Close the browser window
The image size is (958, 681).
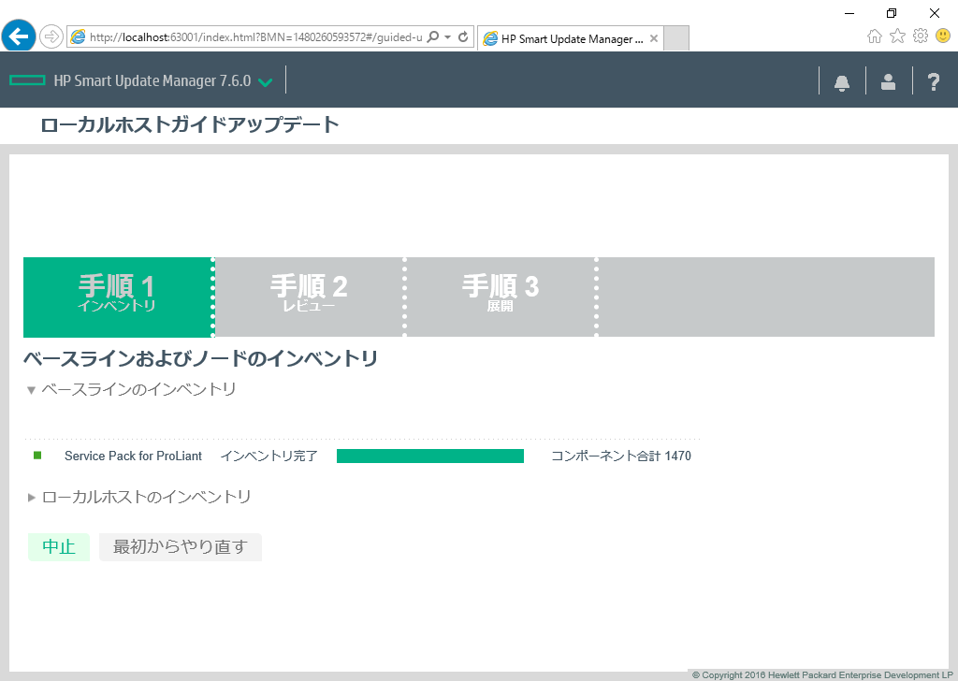coord(935,13)
